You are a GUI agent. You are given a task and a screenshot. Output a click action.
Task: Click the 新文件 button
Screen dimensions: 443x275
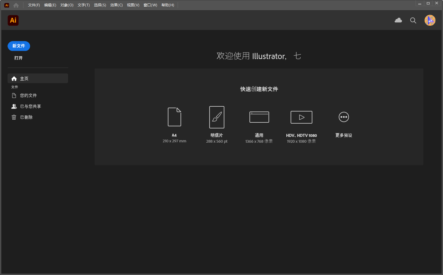tap(19, 46)
